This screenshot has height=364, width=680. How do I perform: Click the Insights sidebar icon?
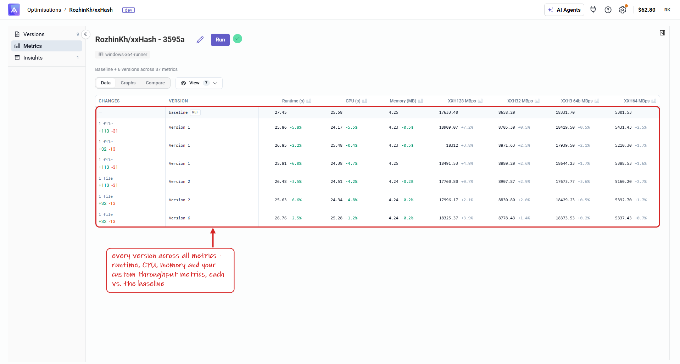pos(17,58)
